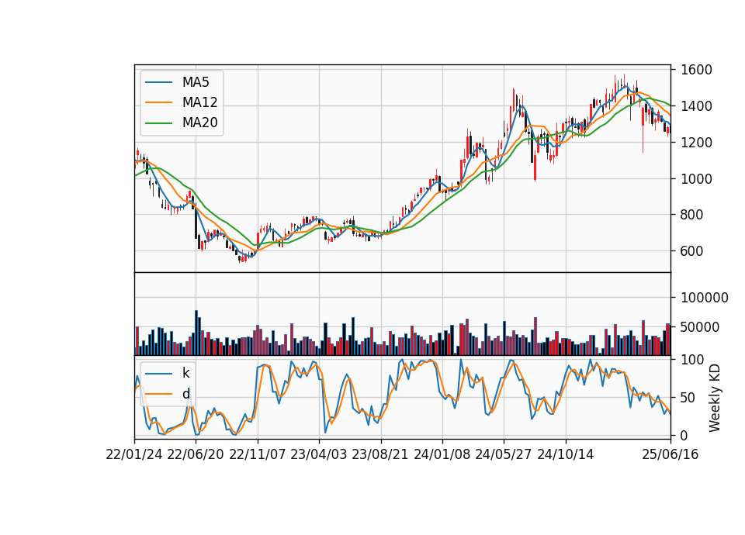Click the 50000 volume axis label
745x535 pixels.
point(700,327)
